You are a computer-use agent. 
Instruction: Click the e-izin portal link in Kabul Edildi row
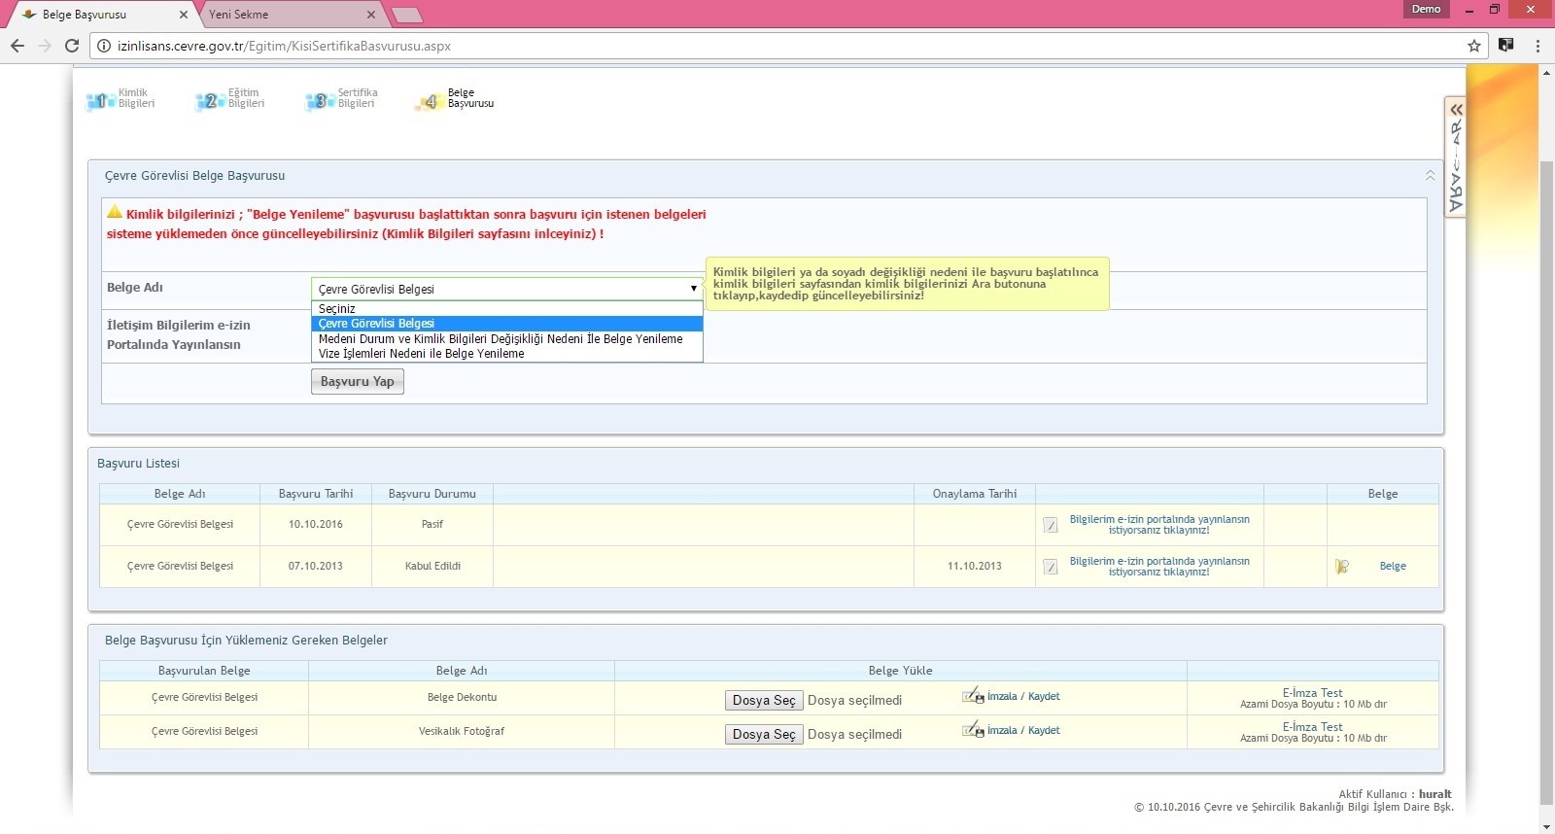(x=1159, y=567)
